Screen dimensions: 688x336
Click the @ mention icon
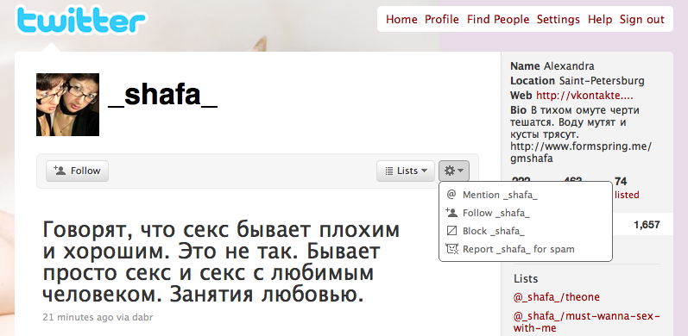coord(451,195)
